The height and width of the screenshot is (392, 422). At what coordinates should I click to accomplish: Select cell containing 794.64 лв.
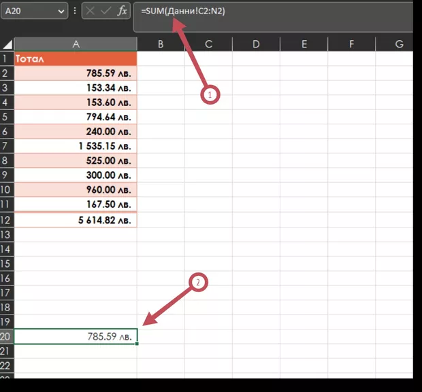tap(76, 117)
